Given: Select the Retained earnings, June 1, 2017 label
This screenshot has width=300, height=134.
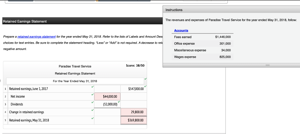Looking at the screenshot, I should 28,89.
